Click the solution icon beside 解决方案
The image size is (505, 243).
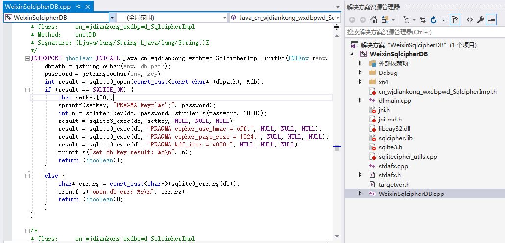coord(355,45)
